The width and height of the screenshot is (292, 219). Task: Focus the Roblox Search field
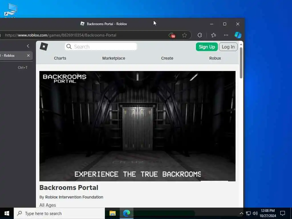[101, 46]
